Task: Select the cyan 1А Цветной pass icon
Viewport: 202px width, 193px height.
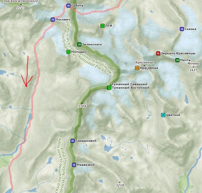Action: pos(163,115)
